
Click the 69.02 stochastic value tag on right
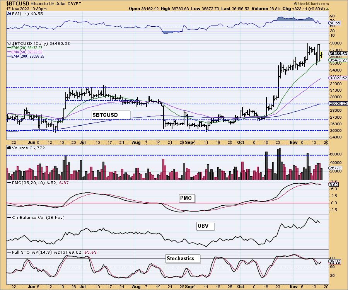coord(335,261)
